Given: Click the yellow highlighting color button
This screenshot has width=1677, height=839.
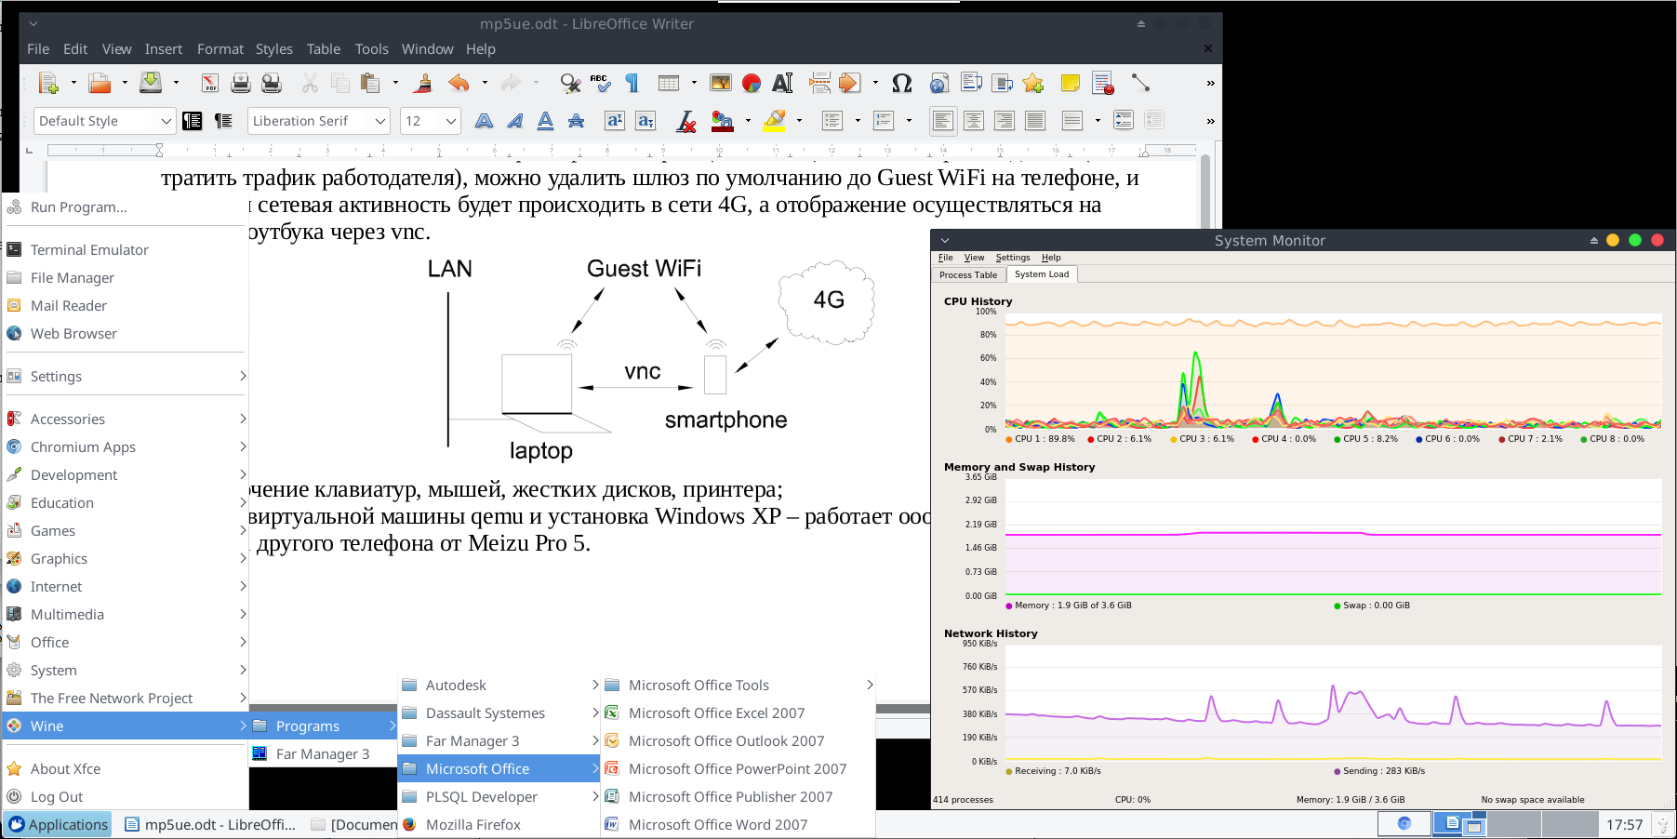Looking at the screenshot, I should click(x=774, y=121).
